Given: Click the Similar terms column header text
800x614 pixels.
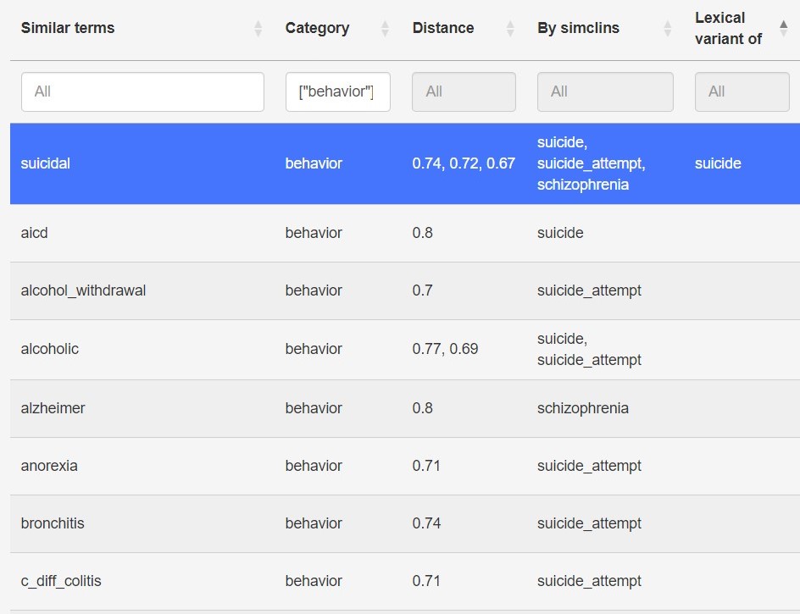Looking at the screenshot, I should pyautogui.click(x=68, y=28).
